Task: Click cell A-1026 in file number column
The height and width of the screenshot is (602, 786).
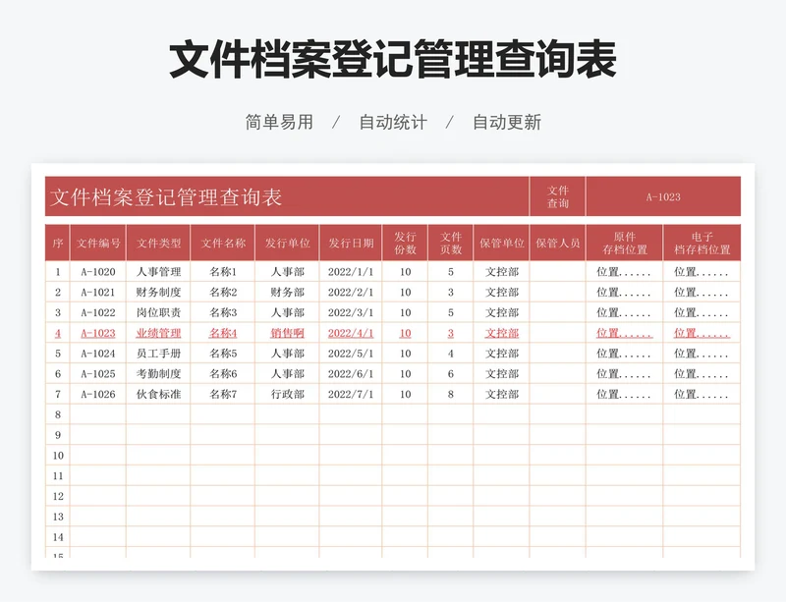Action: click(98, 395)
